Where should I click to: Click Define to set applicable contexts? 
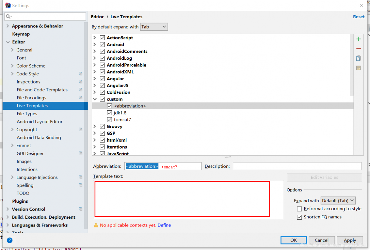pos(164,225)
